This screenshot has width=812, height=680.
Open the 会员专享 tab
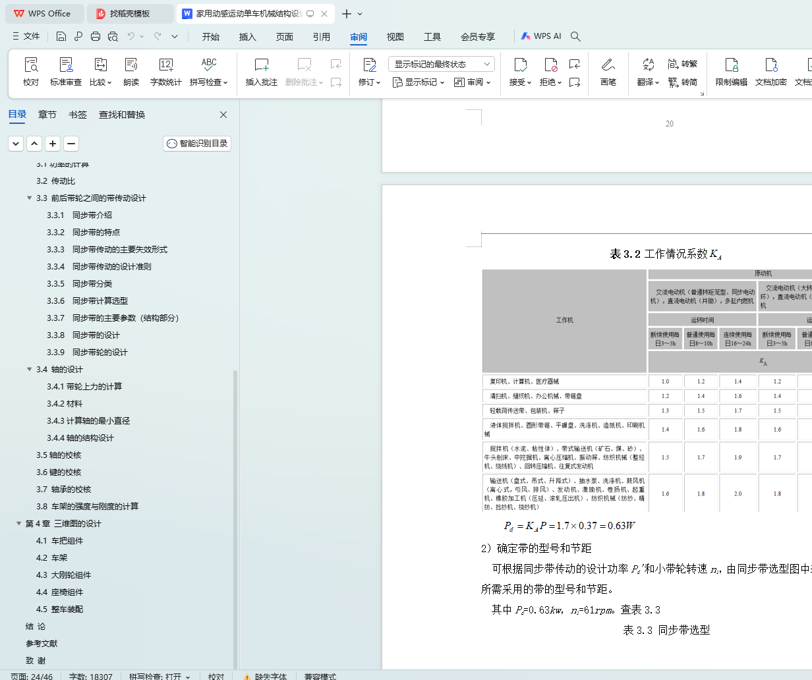[478, 36]
